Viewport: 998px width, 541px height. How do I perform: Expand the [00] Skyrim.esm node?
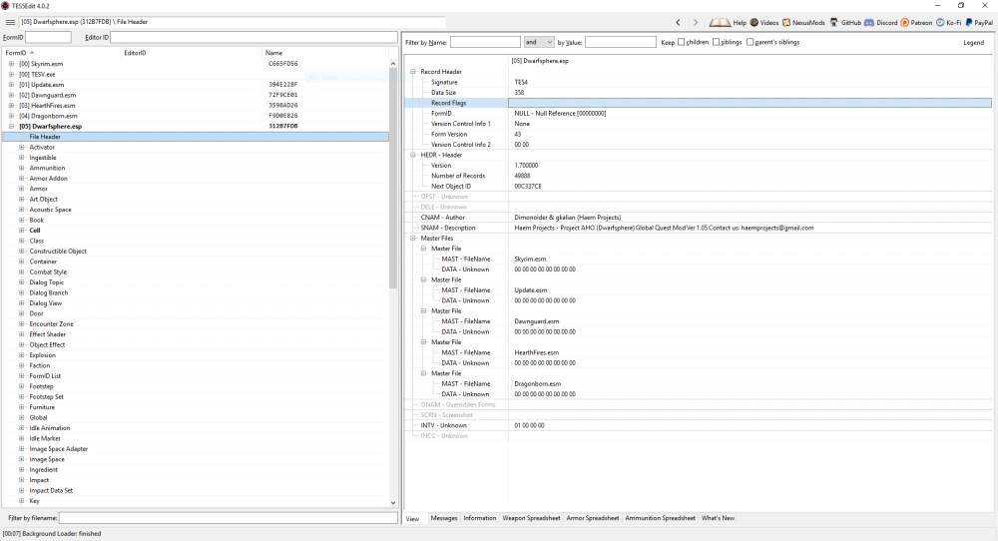[x=11, y=64]
